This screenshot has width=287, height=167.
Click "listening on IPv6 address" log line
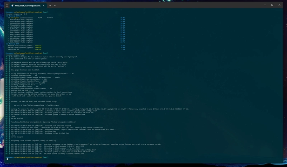click(45, 148)
